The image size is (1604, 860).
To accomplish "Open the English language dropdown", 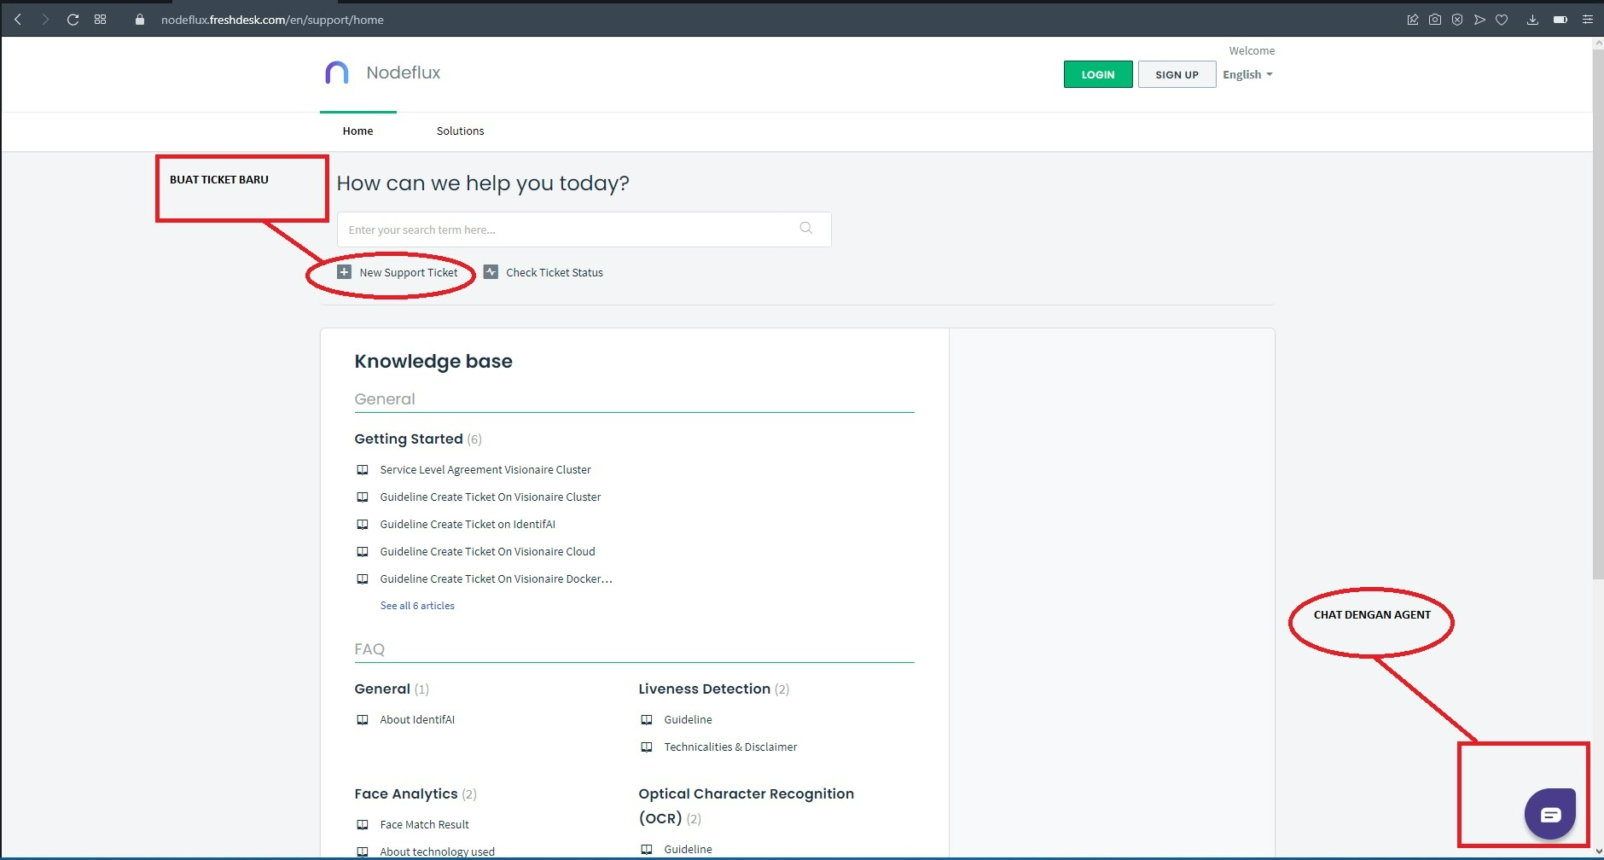I will [1247, 74].
